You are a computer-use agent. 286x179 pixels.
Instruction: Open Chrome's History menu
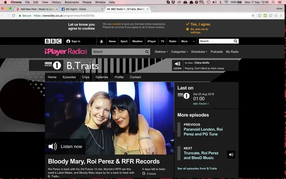56,2
